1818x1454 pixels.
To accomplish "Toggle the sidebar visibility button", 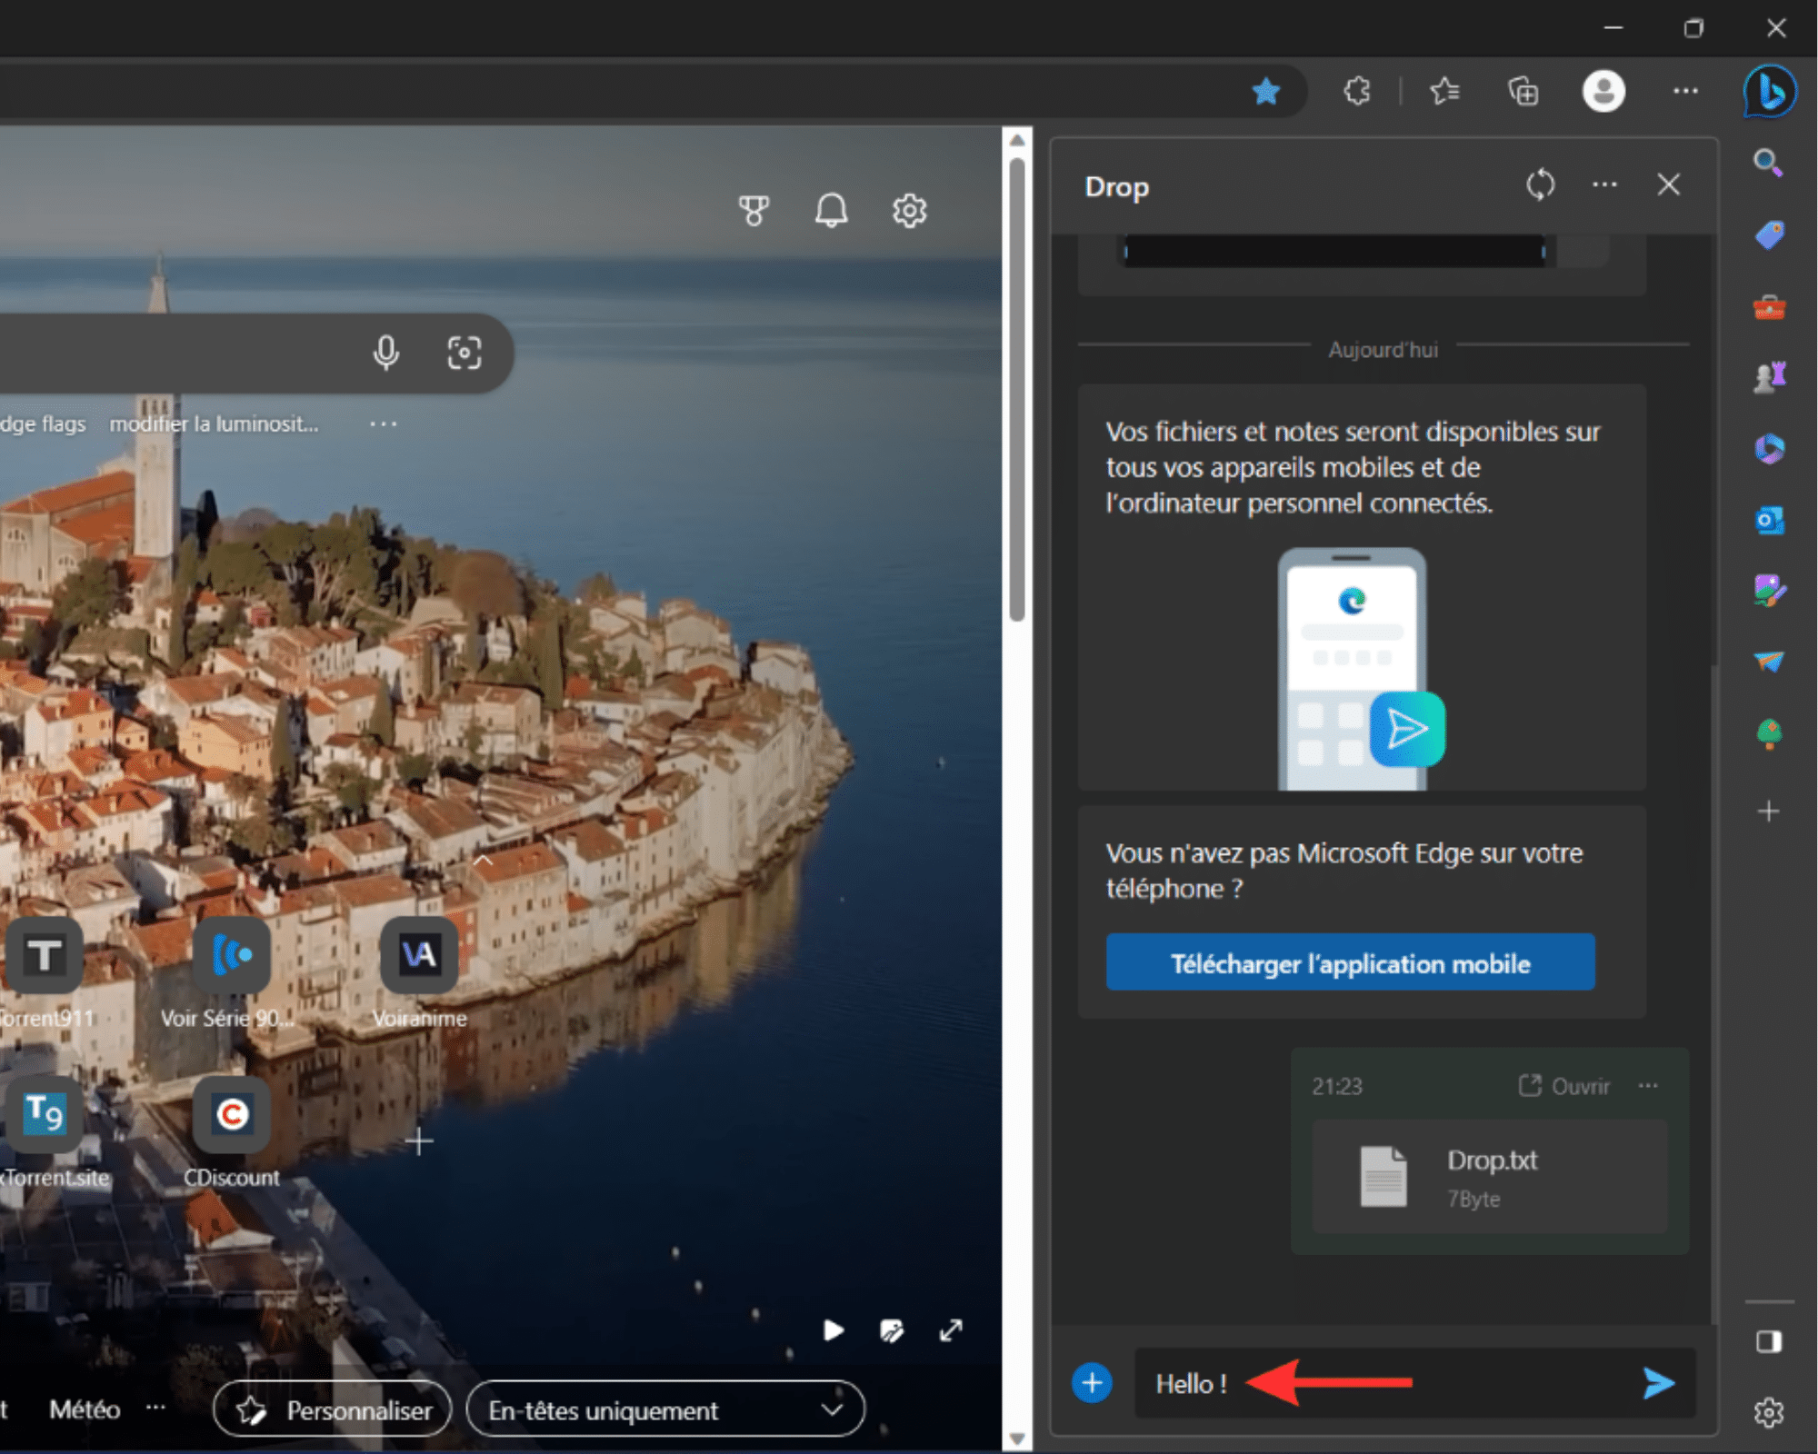I will (x=1769, y=1342).
